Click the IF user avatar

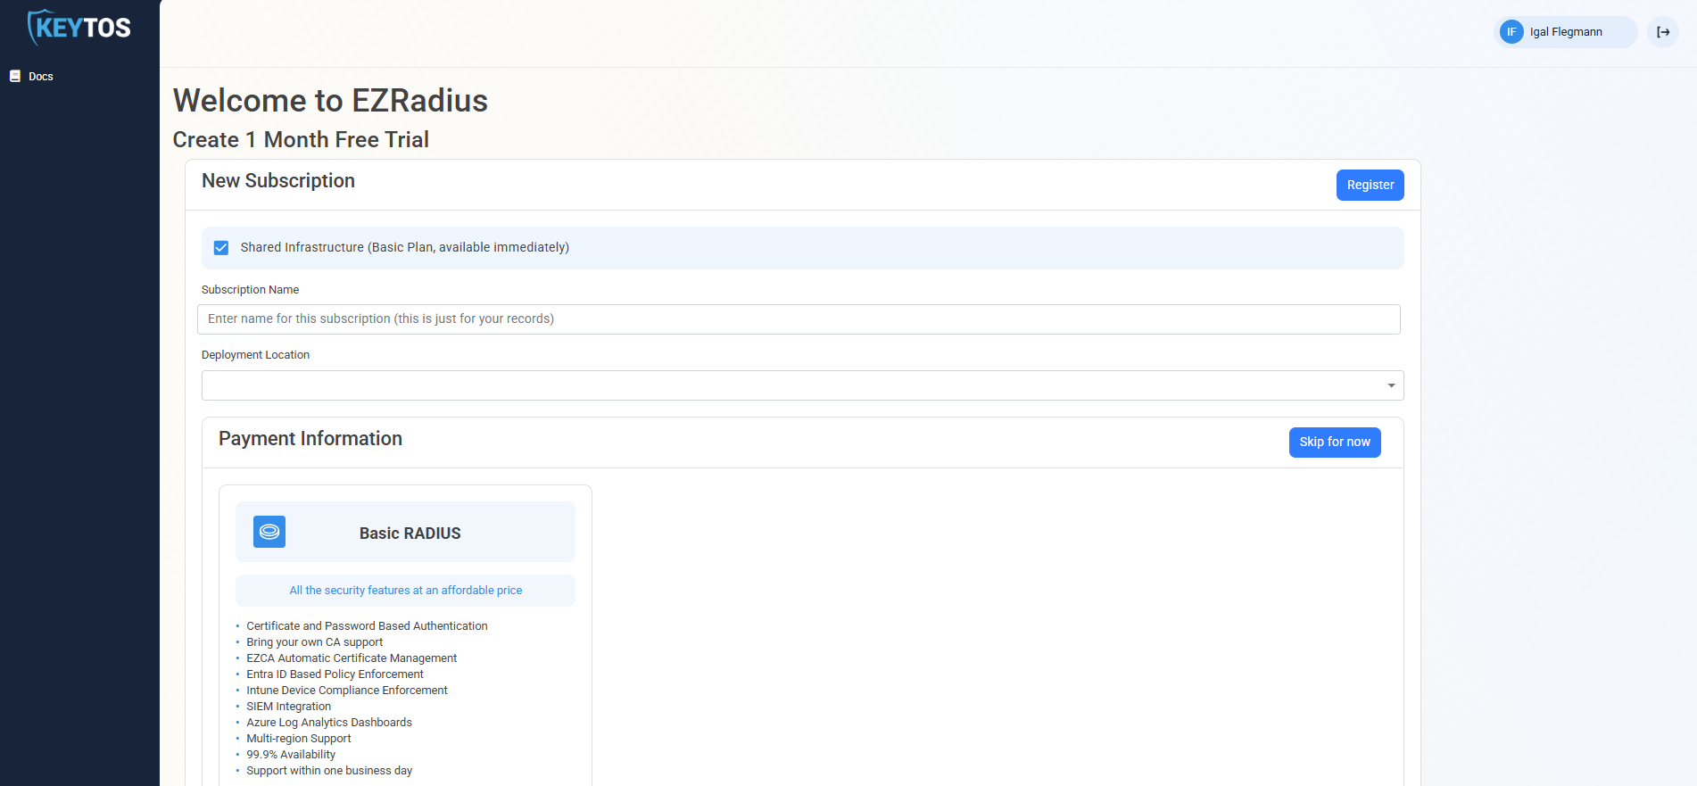[x=1511, y=32]
